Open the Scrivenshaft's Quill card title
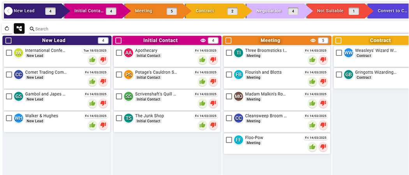This screenshot has width=409, height=175. pyautogui.click(x=156, y=94)
